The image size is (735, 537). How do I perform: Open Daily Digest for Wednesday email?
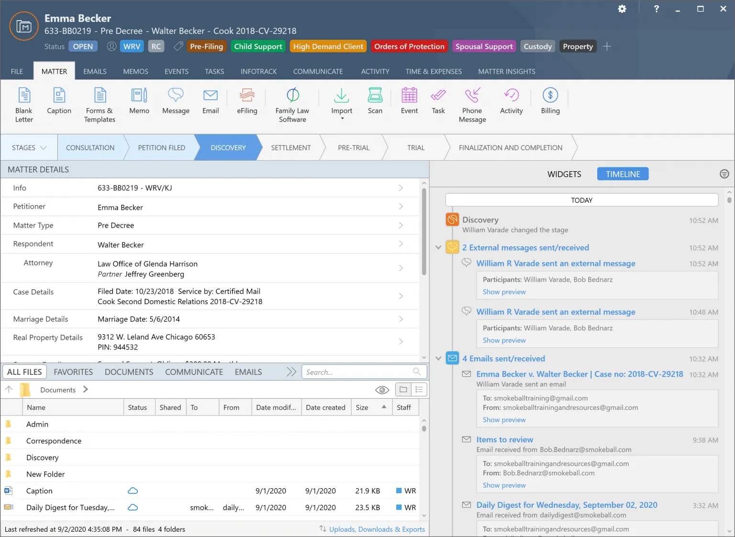567,505
